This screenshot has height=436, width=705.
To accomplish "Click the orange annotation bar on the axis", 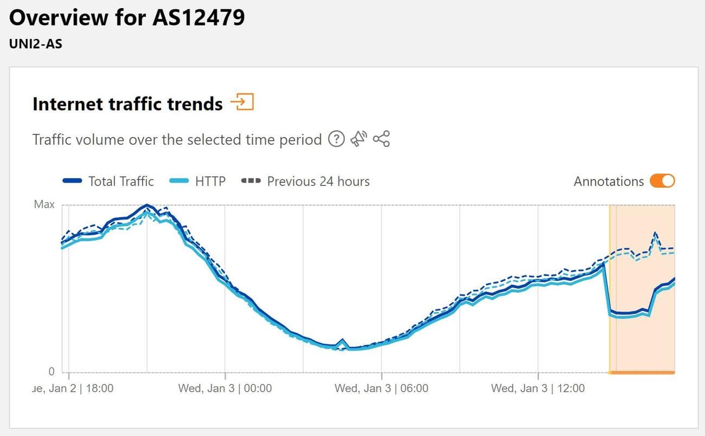I will (x=642, y=372).
